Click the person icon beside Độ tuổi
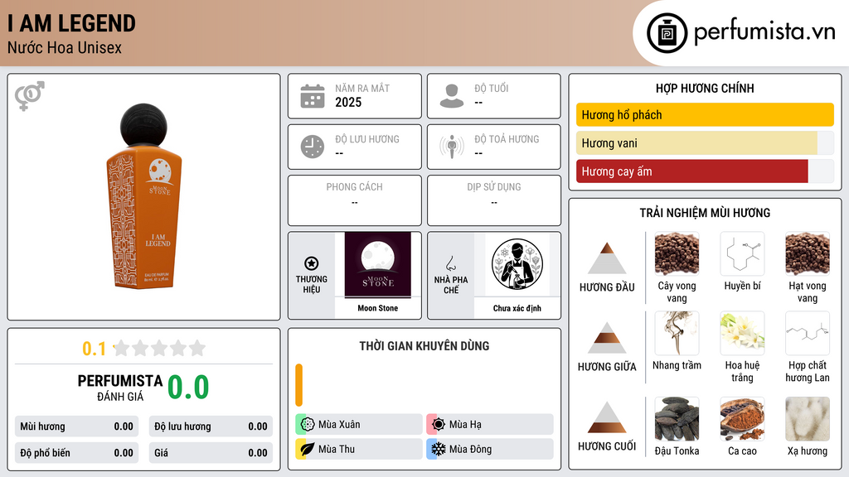This screenshot has height=477, width=849. (452, 96)
